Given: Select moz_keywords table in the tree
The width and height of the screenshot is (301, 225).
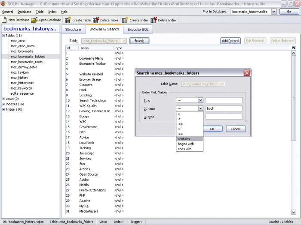Looking at the screenshot, I should pyautogui.click(x=21, y=88).
